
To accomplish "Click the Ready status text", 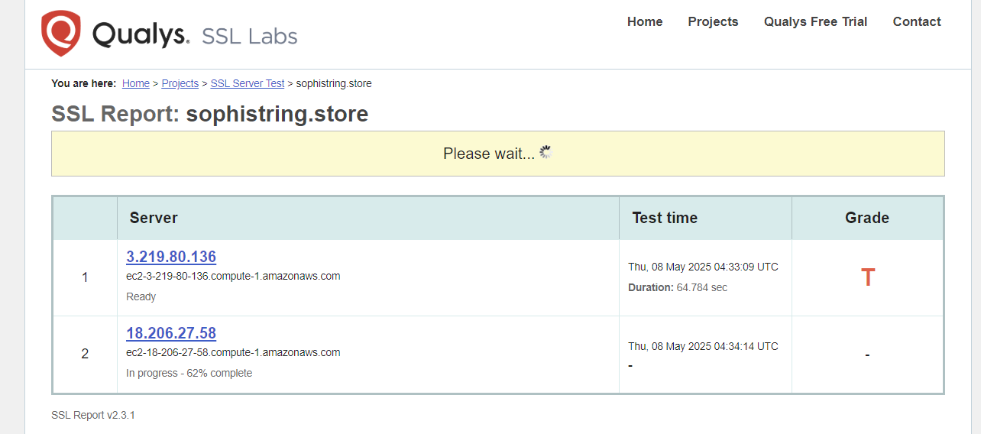I will pos(141,296).
